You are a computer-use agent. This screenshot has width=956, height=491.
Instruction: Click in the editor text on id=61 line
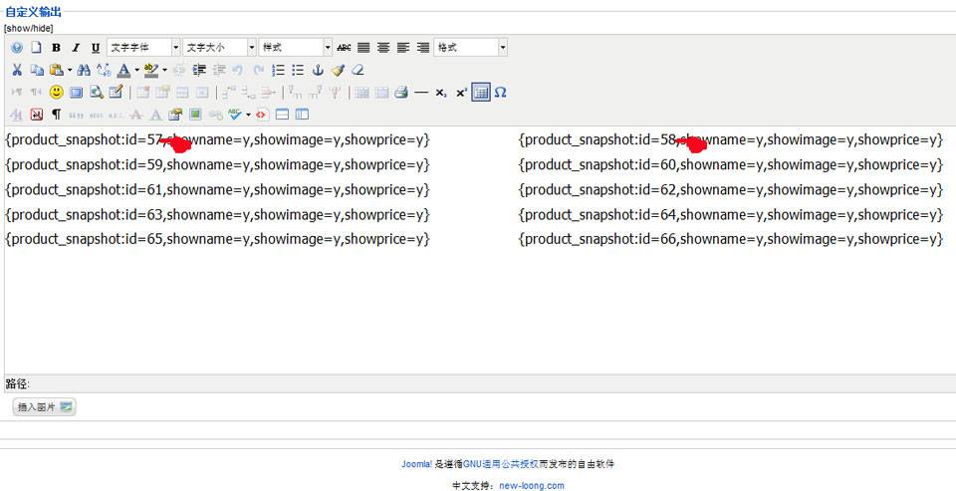(217, 189)
